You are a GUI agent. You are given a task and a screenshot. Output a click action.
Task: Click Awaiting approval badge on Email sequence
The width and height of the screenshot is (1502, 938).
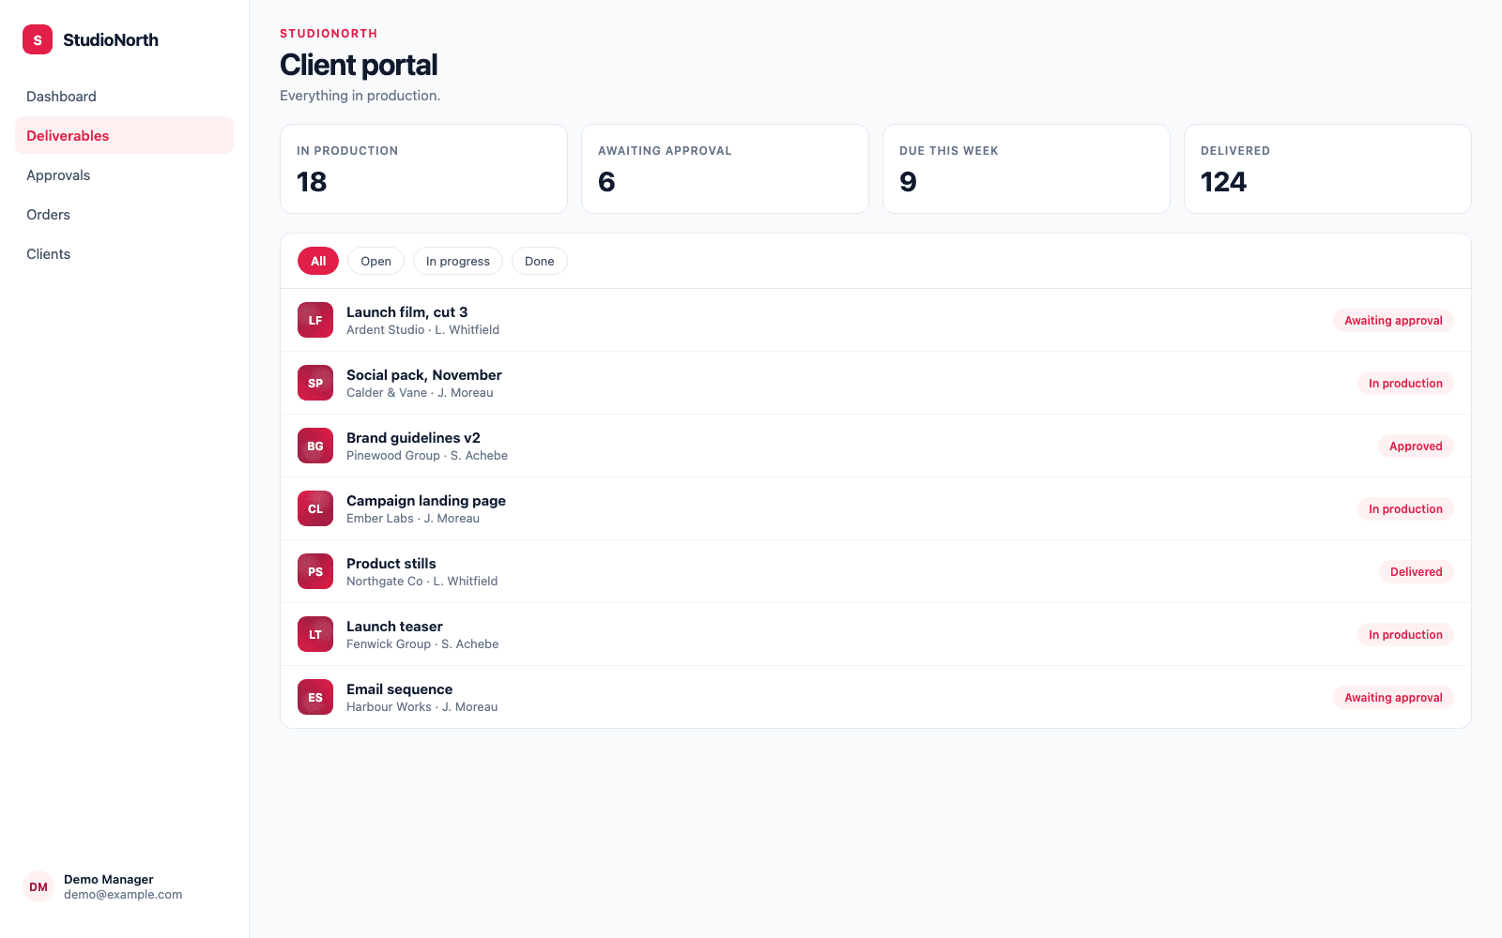[x=1393, y=697]
